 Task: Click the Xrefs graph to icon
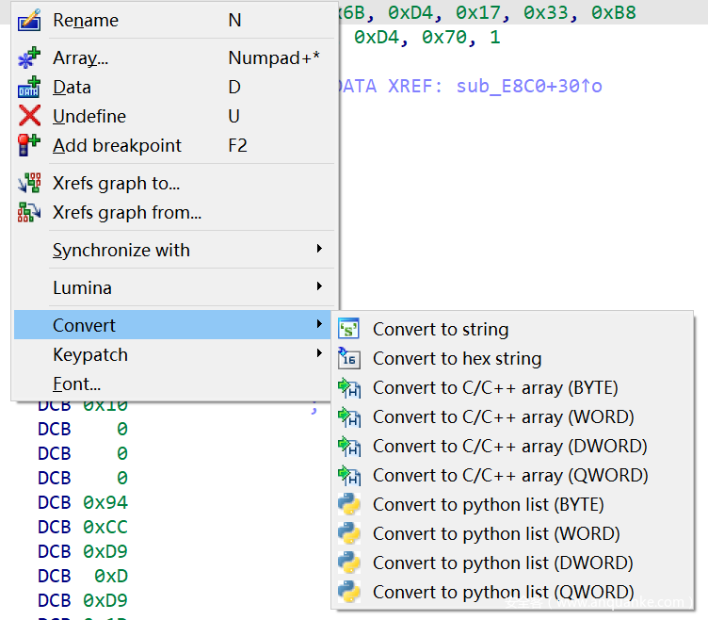pos(29,184)
